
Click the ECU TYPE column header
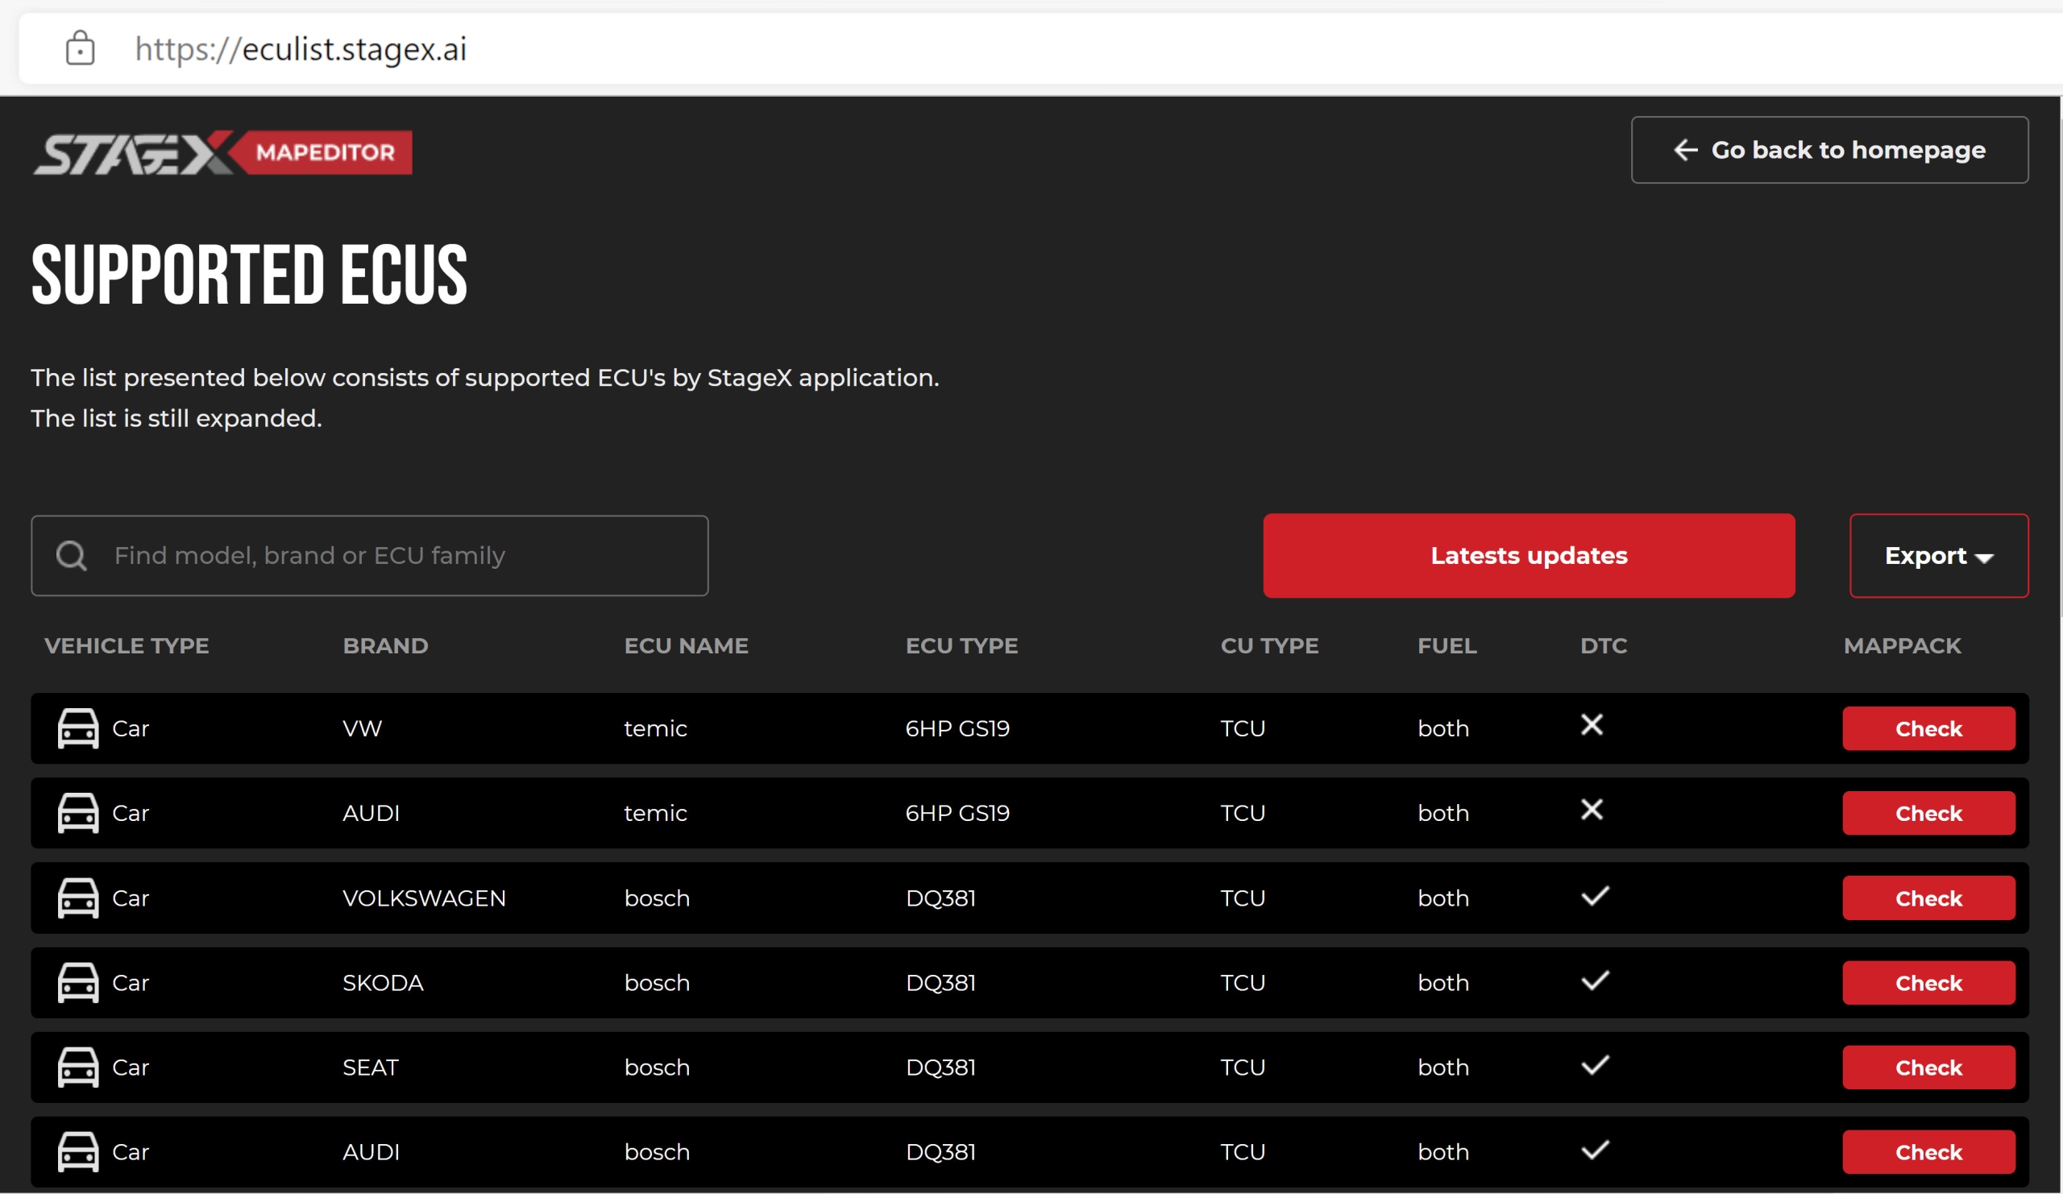[x=961, y=645]
